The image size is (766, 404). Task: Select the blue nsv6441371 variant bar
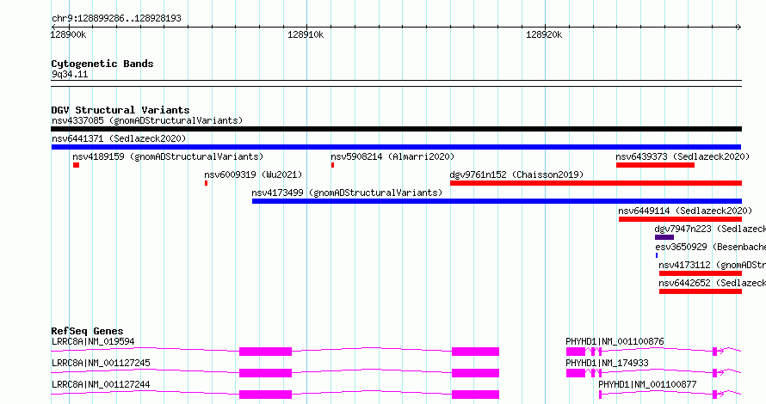point(396,147)
